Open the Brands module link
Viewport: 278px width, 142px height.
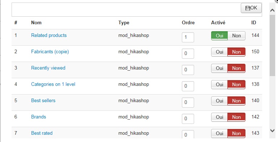pos(38,117)
